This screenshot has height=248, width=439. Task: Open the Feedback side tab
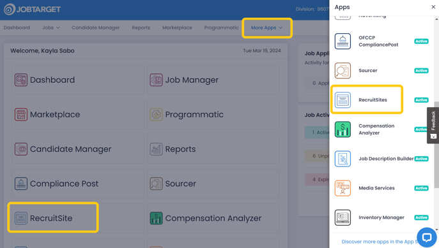click(x=433, y=125)
